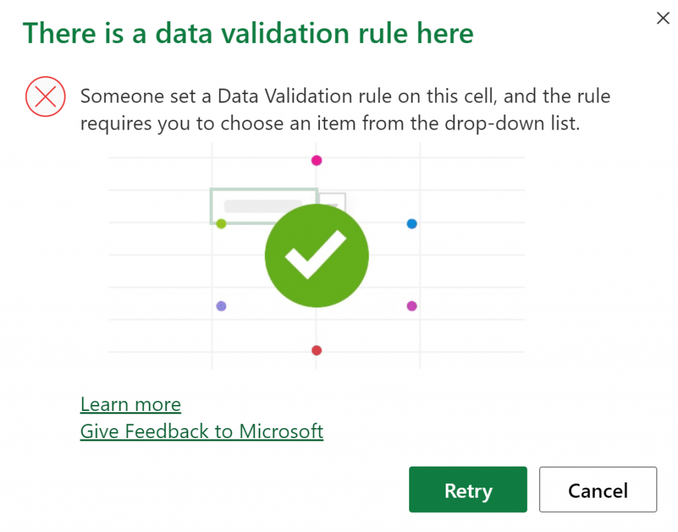Click the "There is a data validation rule here" heading

point(248,33)
